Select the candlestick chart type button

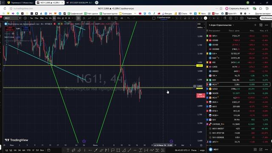coord(78,18)
